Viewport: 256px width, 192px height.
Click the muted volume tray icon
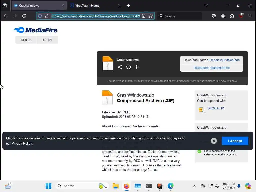pos(217,186)
